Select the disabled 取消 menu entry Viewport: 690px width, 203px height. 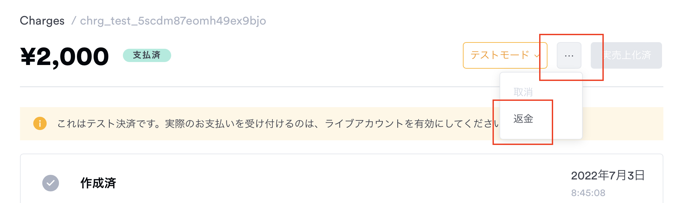(523, 92)
